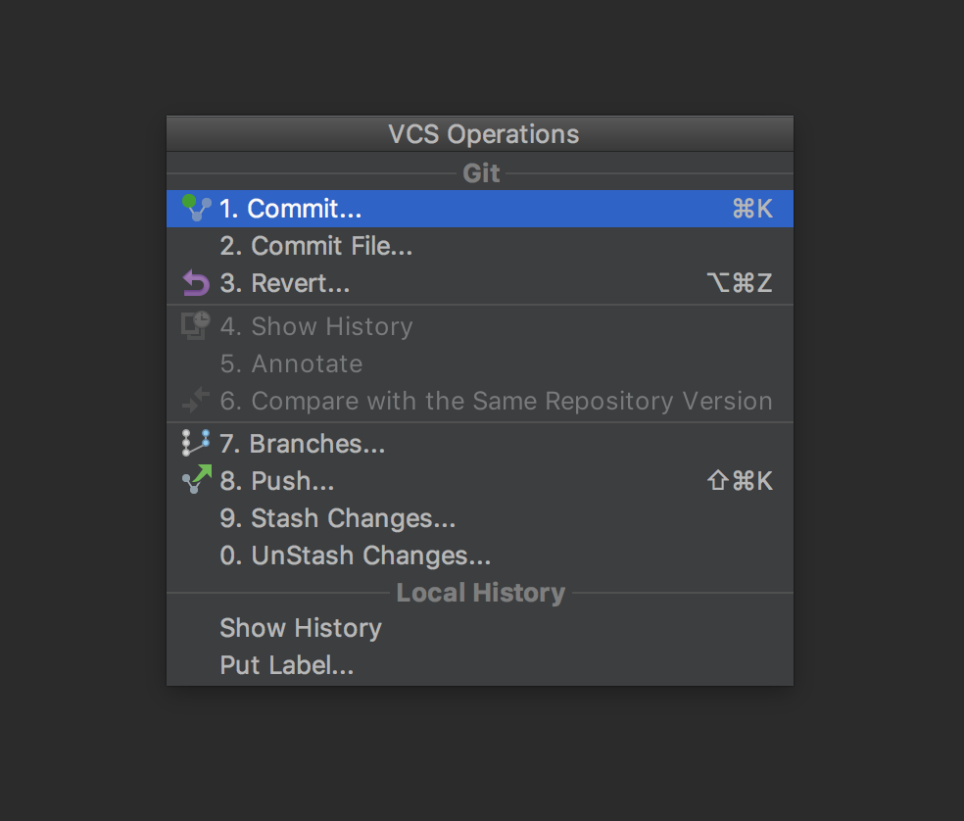Choose Stash Changes option
This screenshot has width=964, height=821.
click(337, 518)
